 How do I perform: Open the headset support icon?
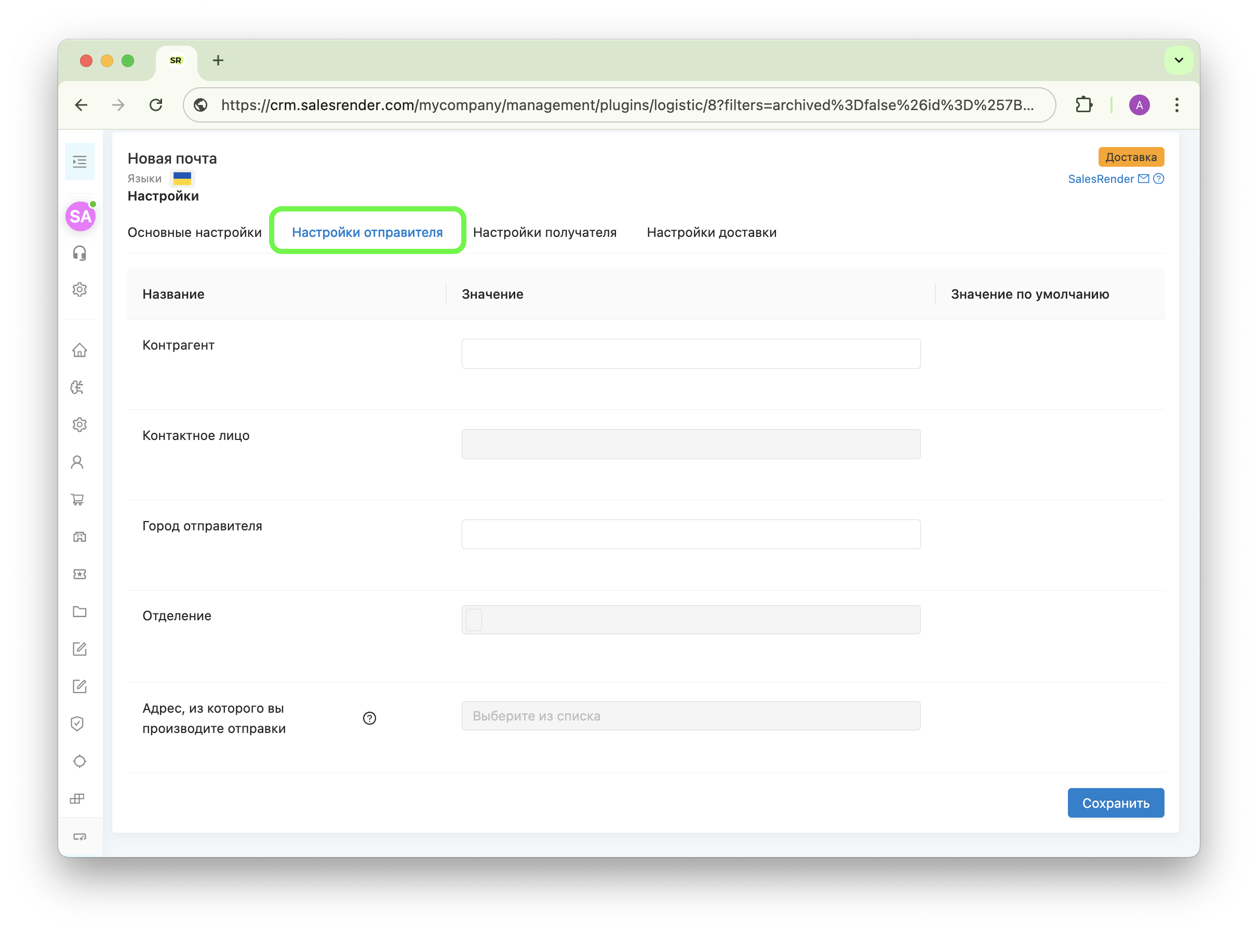79,253
